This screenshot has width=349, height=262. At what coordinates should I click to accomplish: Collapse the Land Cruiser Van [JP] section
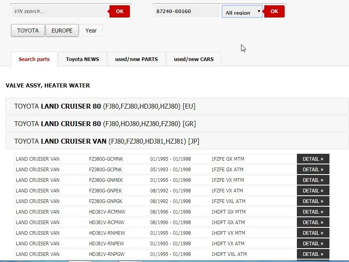tap(177, 141)
